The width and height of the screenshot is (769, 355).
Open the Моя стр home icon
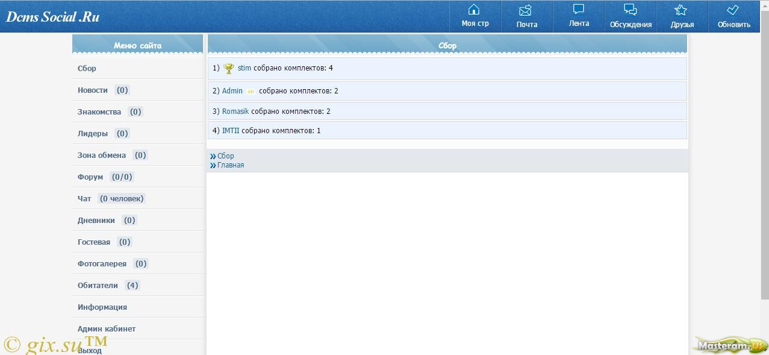(x=475, y=10)
